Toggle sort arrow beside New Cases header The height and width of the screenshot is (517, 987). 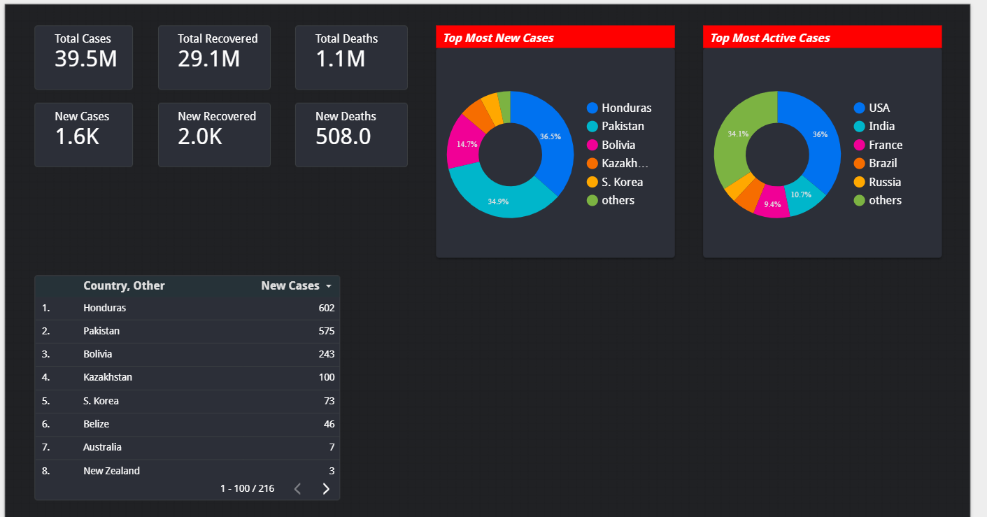click(x=328, y=286)
